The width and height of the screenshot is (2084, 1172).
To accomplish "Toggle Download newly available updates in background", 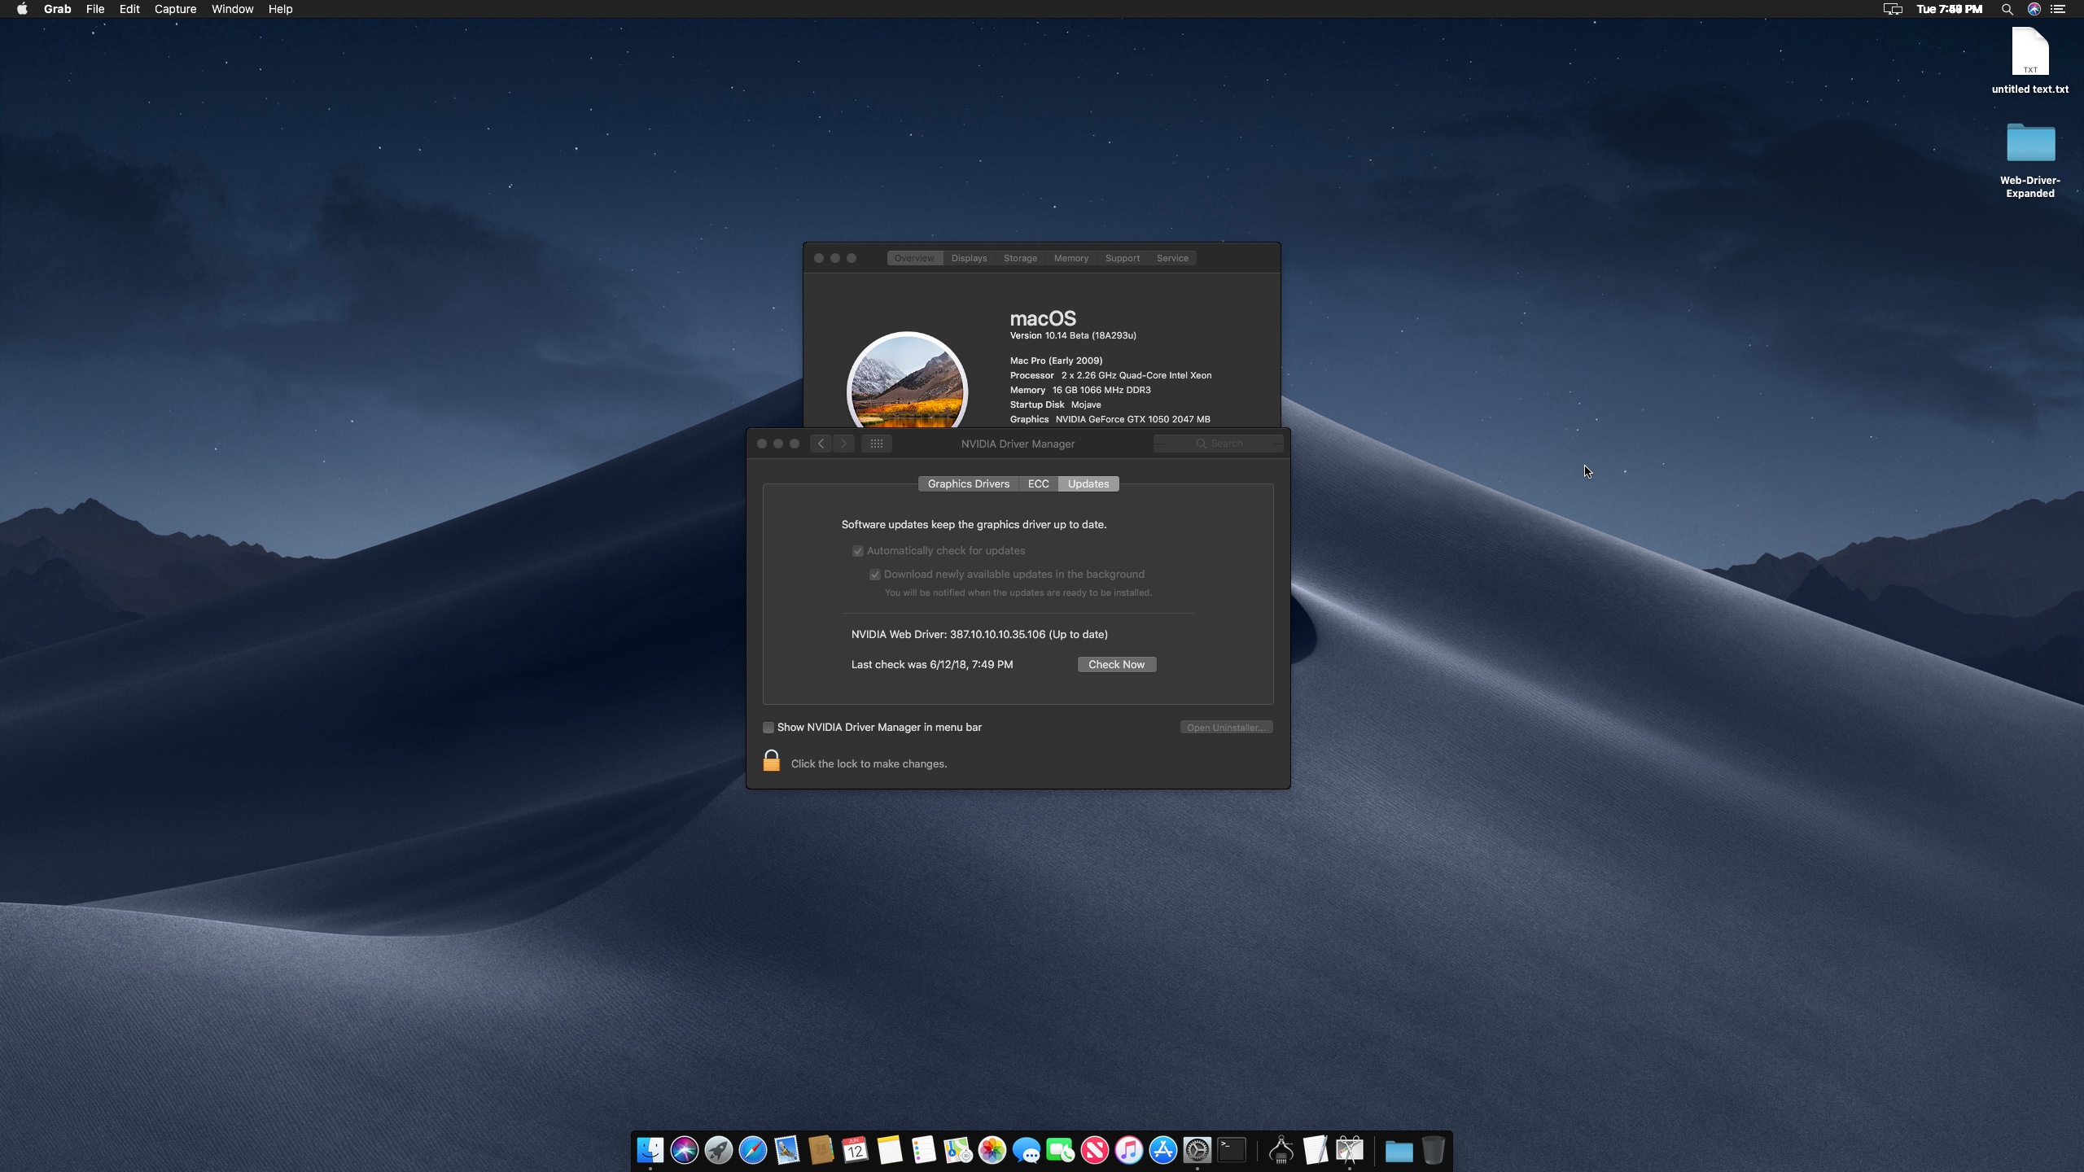I will pyautogui.click(x=875, y=575).
